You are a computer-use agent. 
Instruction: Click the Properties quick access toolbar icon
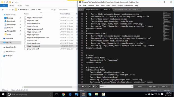[7, 2]
